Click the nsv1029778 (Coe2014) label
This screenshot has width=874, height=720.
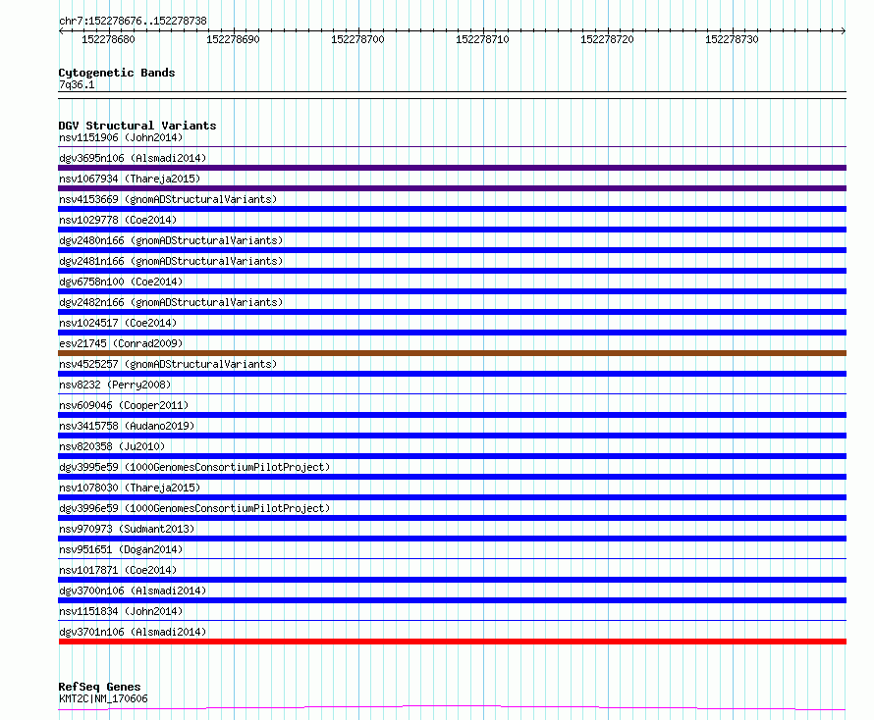pos(118,220)
